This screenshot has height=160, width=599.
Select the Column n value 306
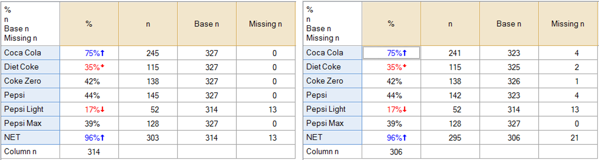[x=396, y=152]
